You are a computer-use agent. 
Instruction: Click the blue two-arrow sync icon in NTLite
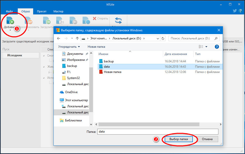(x=118, y=20)
